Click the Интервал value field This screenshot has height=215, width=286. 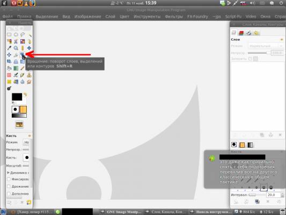pos(274,195)
